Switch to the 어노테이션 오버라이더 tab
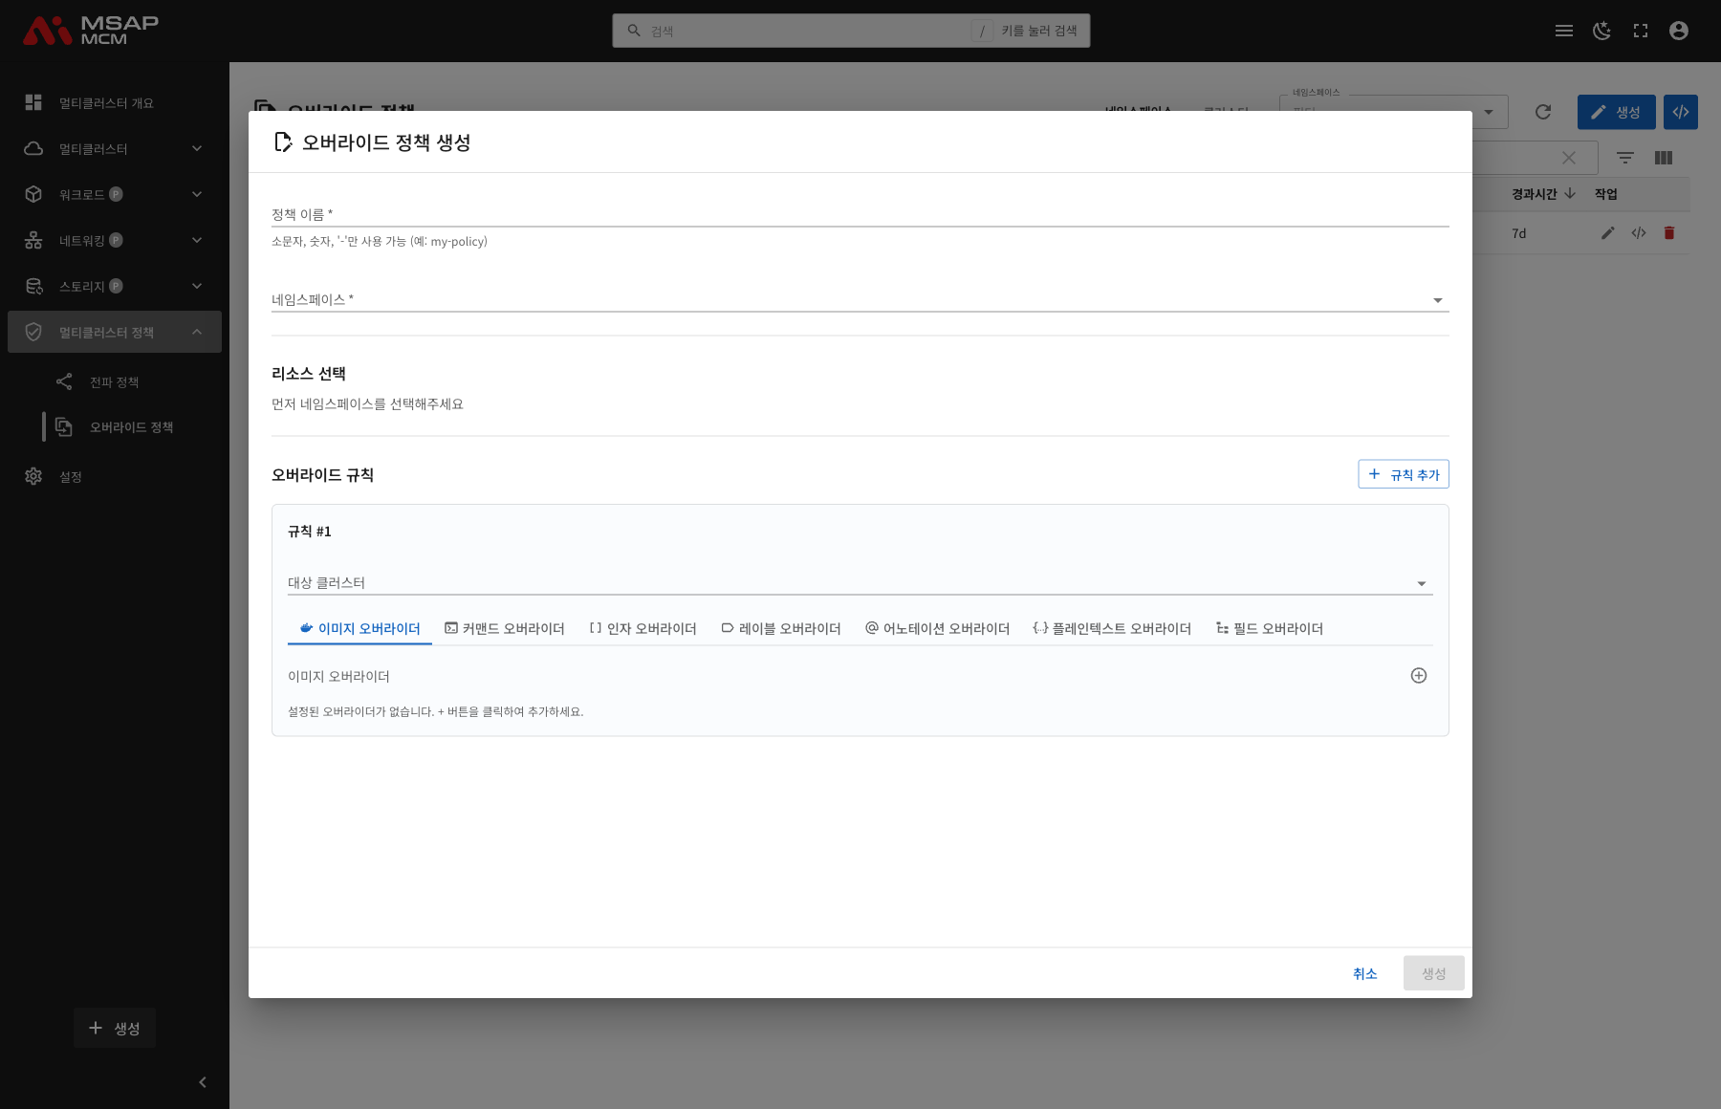Screen dimensions: 1721x1109 click(x=937, y=628)
